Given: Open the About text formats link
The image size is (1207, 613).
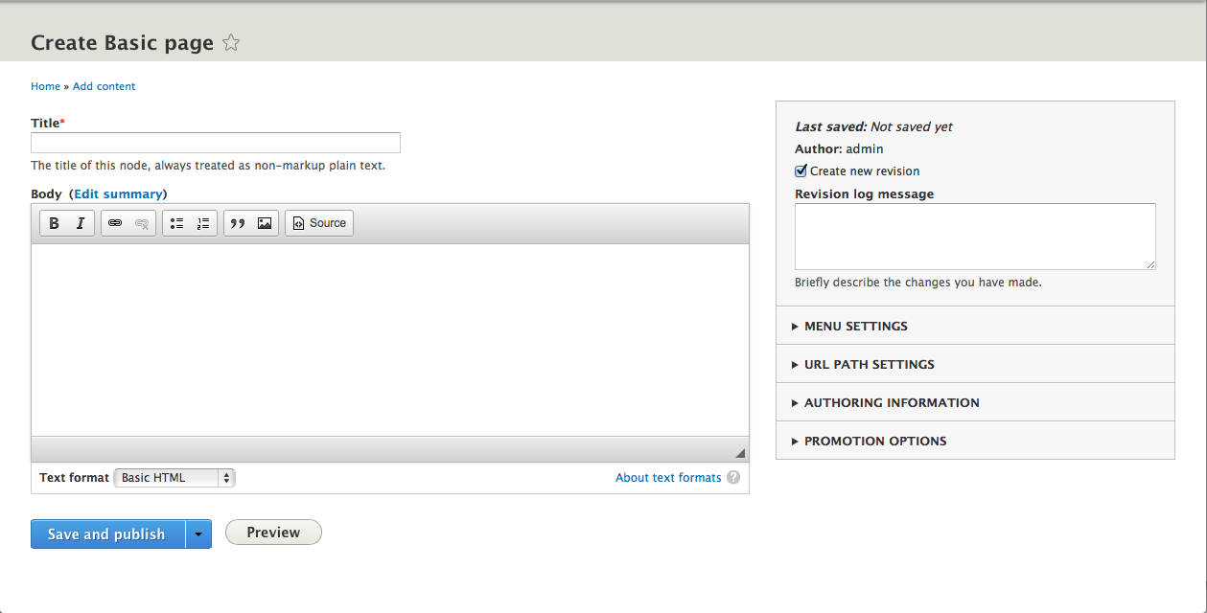Looking at the screenshot, I should 668,477.
